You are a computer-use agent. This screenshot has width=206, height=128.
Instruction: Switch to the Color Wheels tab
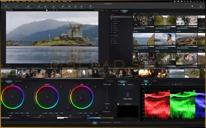coord(9,81)
